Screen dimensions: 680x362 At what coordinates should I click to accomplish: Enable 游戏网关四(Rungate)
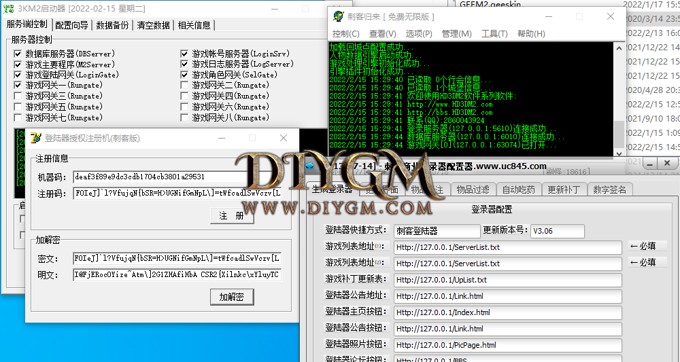[184, 96]
